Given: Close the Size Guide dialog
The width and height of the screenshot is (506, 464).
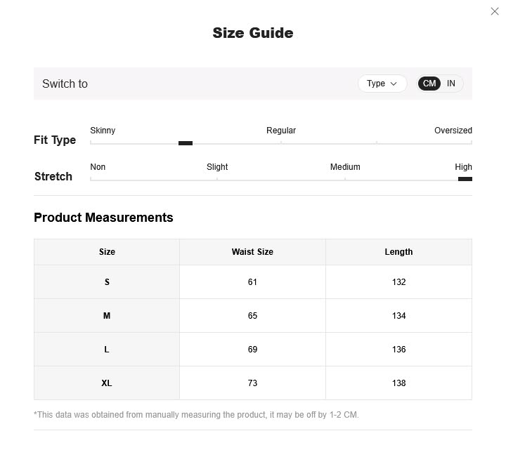Looking at the screenshot, I should point(495,11).
